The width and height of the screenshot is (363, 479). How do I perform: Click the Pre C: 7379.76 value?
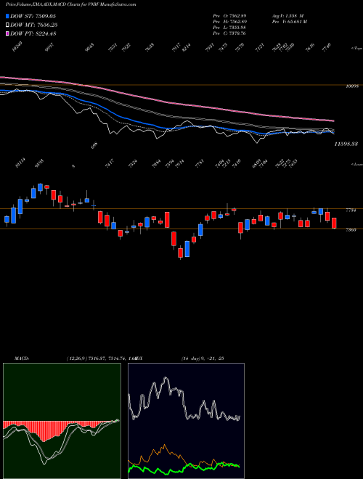coord(229,33)
